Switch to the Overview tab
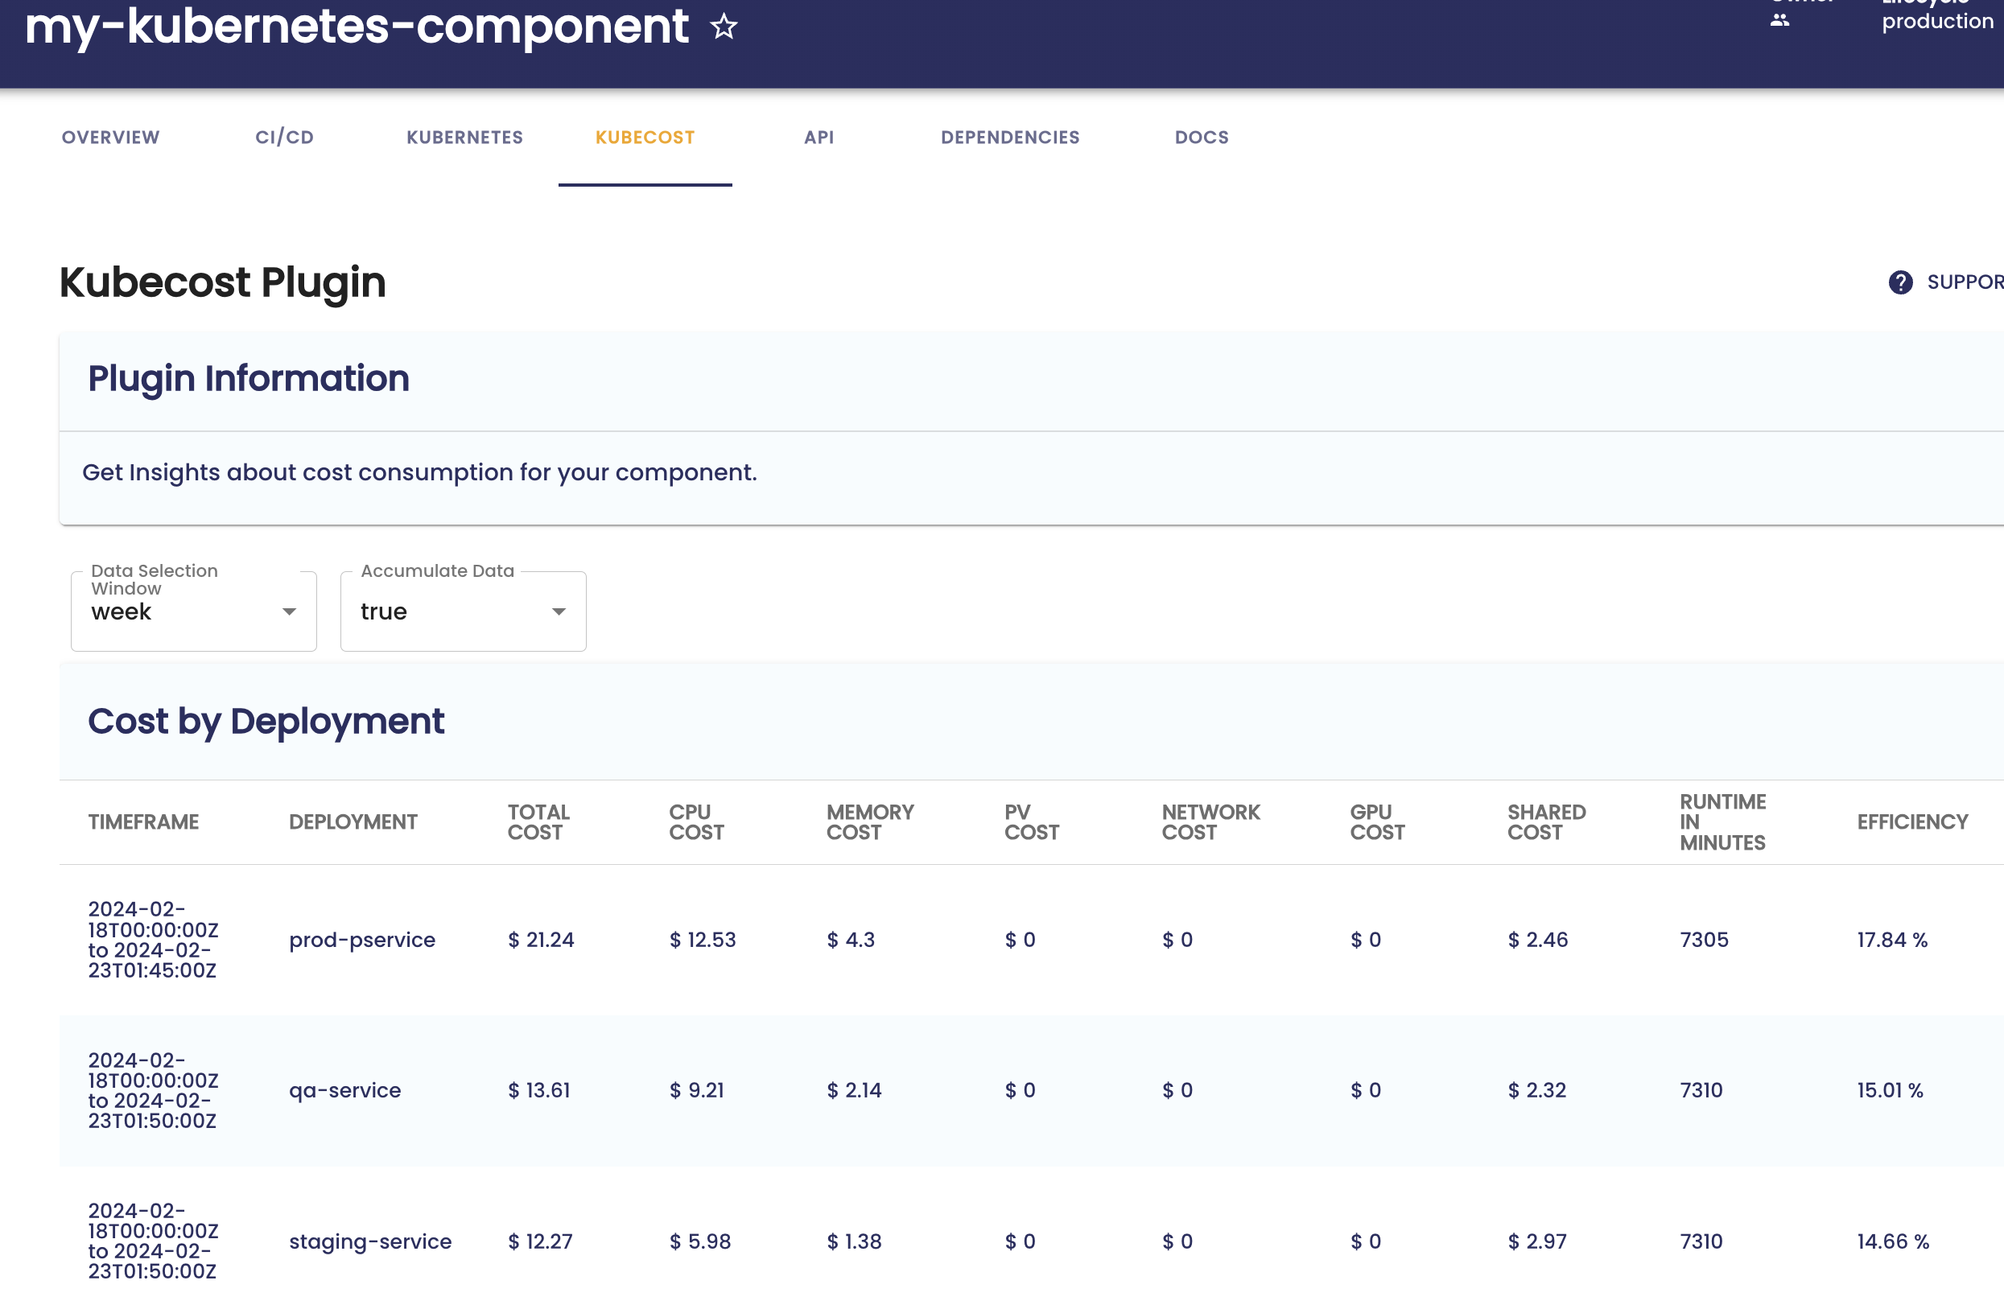2004x1305 pixels. 110,138
